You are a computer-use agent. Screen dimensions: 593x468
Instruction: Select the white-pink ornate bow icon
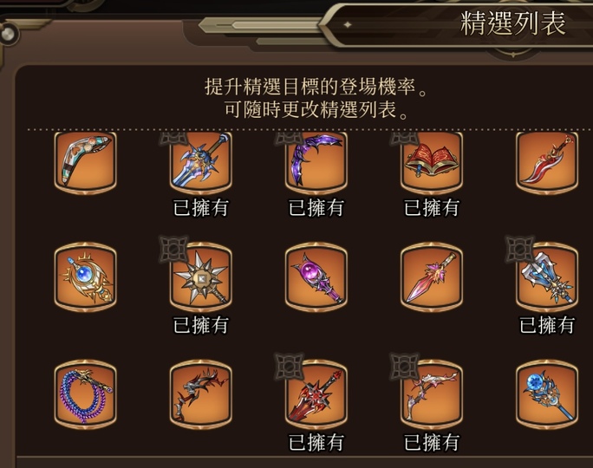coord(432,394)
